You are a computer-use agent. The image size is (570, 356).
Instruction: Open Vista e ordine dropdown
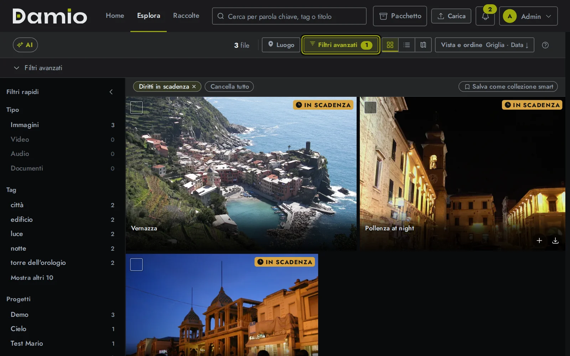[484, 45]
